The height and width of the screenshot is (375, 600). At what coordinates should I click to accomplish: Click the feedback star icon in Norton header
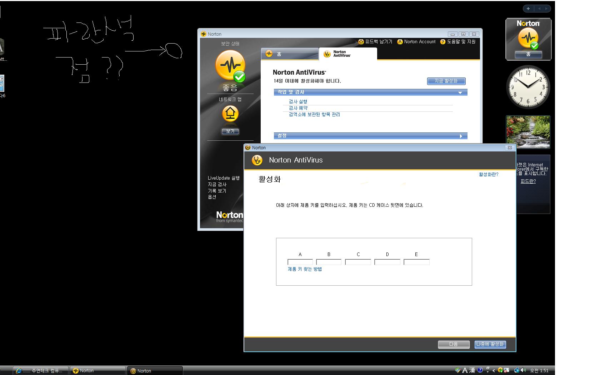[361, 42]
